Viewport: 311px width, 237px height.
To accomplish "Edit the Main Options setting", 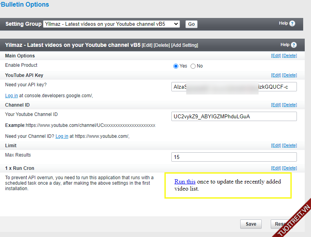I will pos(276,56).
